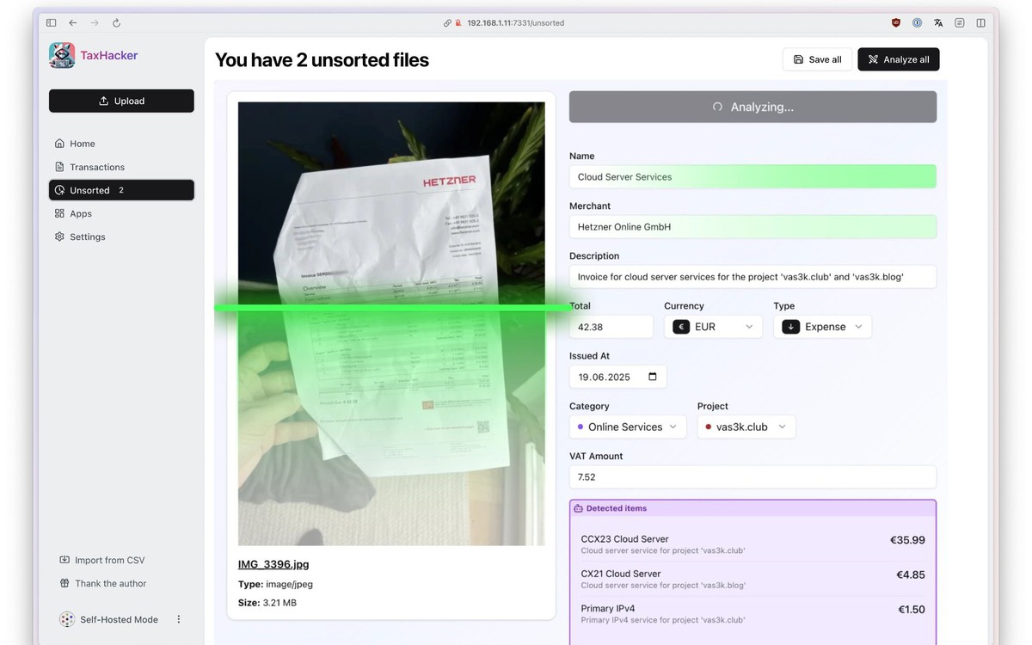Navigate to Transactions in sidebar
1032x645 pixels.
(x=96, y=167)
